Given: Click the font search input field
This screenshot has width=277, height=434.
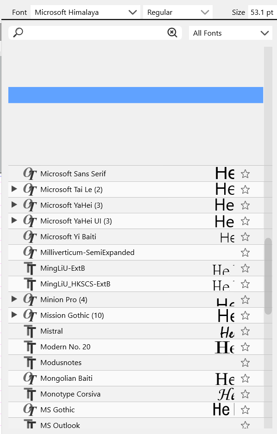Looking at the screenshot, I should tap(95, 33).
